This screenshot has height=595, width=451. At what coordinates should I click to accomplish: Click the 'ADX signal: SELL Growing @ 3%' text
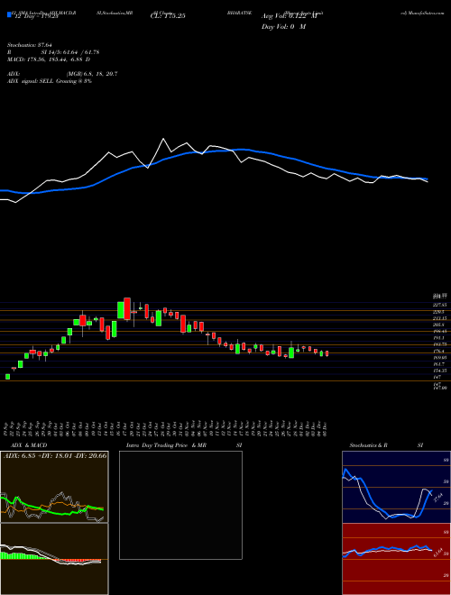50,81
